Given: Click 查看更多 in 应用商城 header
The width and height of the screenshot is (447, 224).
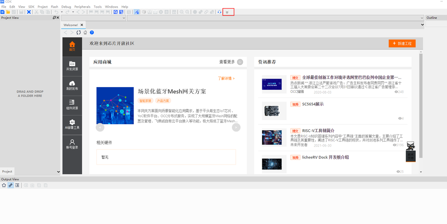Looking at the screenshot, I should (x=231, y=62).
